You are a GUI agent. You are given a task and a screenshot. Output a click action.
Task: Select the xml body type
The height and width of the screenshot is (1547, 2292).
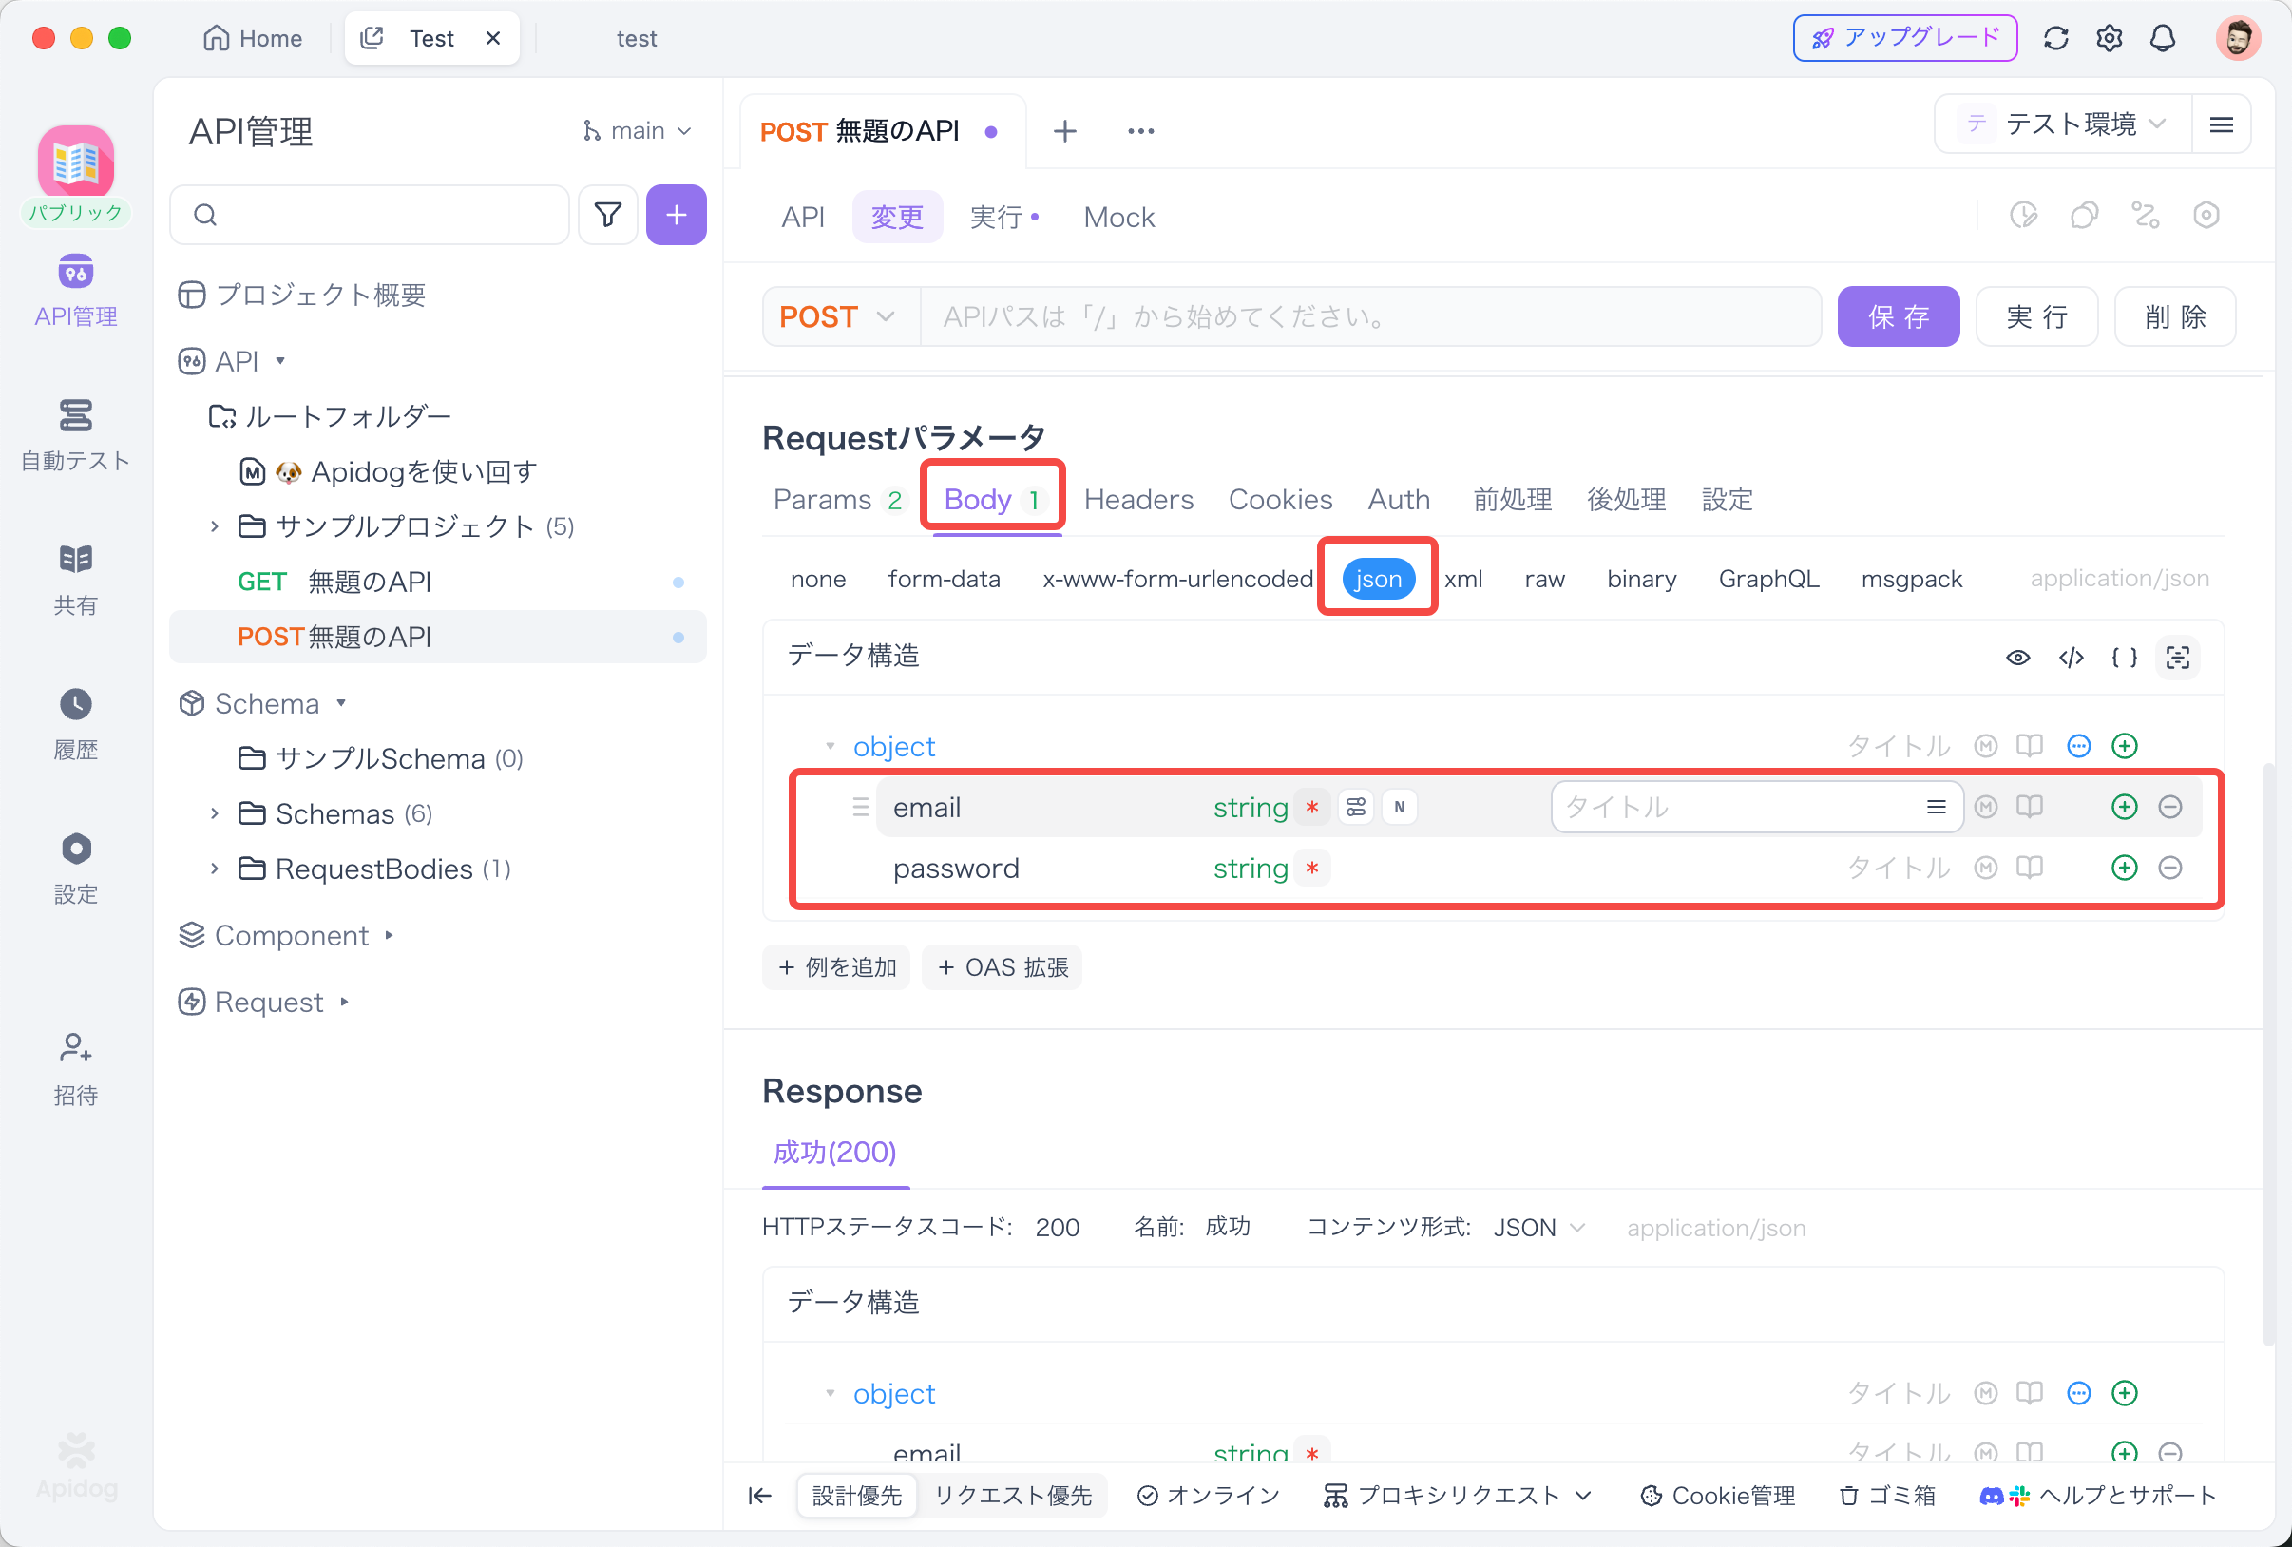click(1462, 579)
